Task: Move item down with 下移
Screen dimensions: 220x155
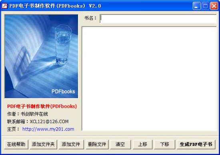Action: [164, 144]
